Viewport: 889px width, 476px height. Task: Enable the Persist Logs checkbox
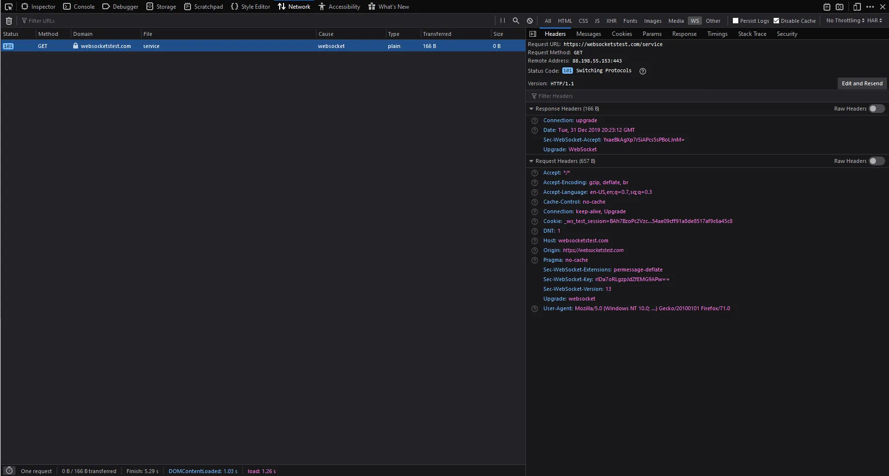tap(735, 21)
